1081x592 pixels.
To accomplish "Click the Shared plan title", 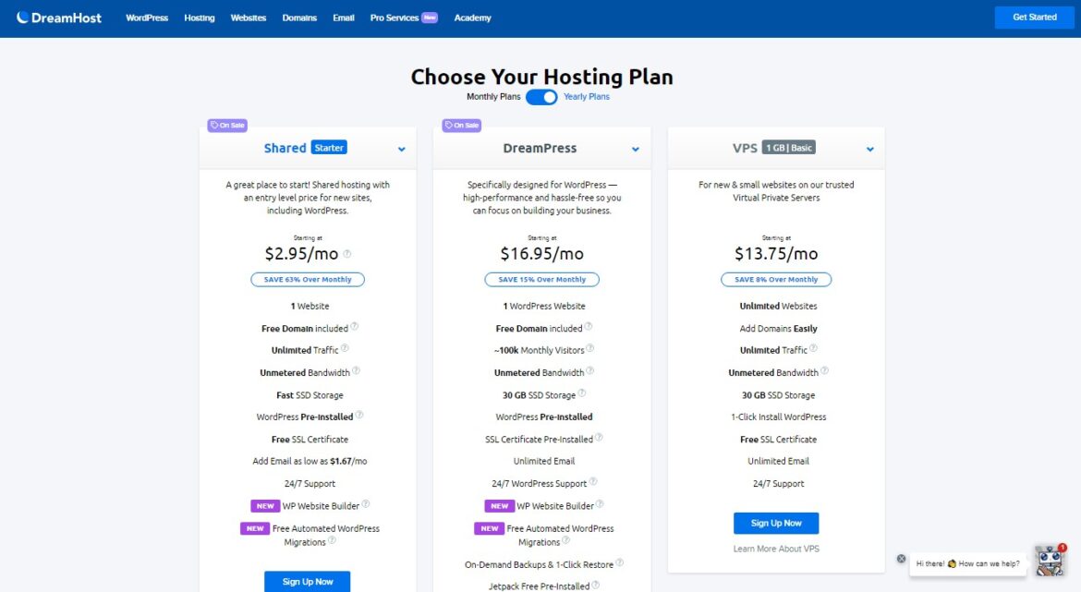I will [x=285, y=148].
